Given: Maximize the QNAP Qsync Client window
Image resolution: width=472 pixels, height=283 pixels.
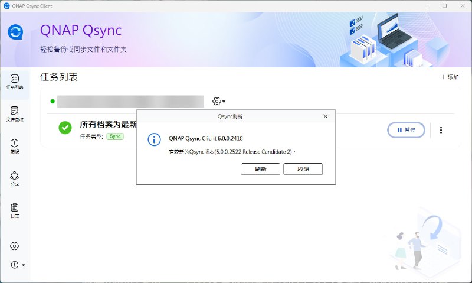Looking at the screenshot, I should tap(445, 6).
